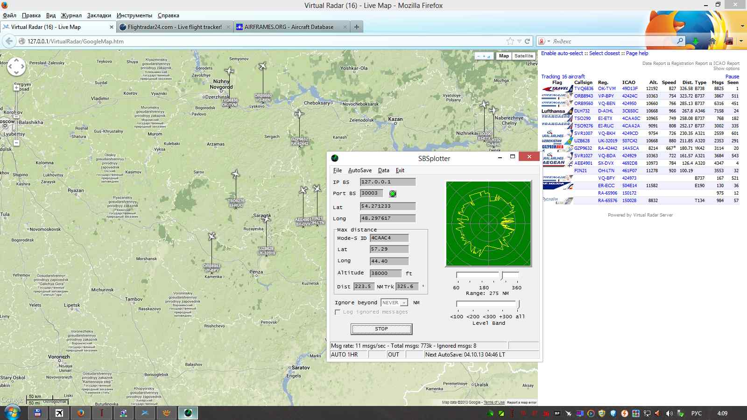
Task: Switch map to Satellite view
Action: pos(524,56)
